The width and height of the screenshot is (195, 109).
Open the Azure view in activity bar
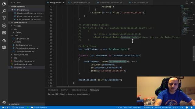tap(4, 40)
